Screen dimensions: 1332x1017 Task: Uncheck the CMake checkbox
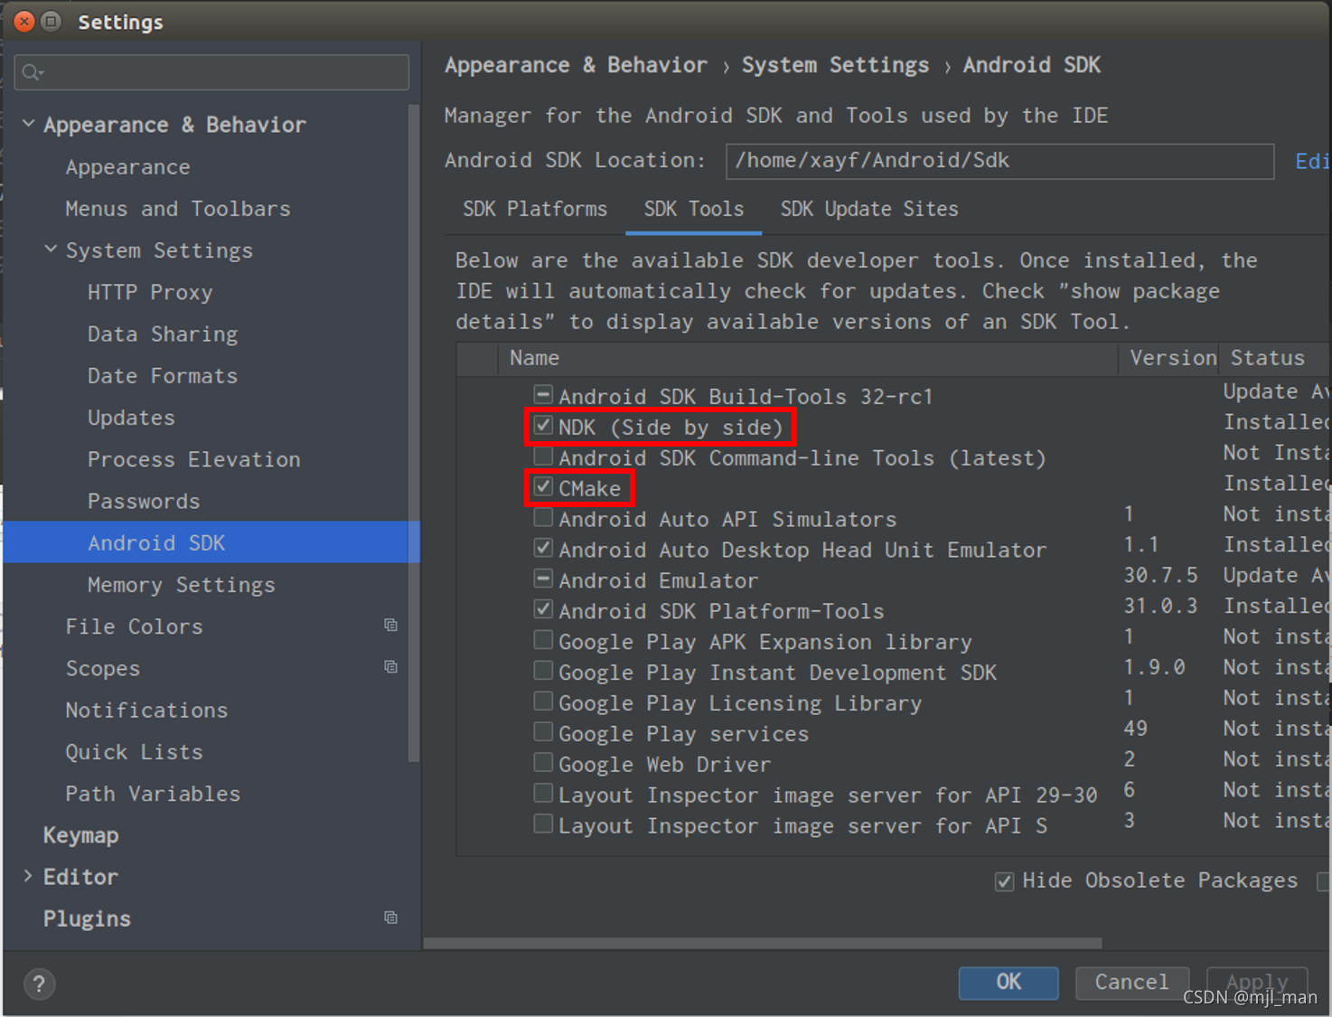(543, 486)
